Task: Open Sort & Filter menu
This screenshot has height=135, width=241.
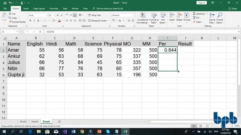Action: coord(212,18)
